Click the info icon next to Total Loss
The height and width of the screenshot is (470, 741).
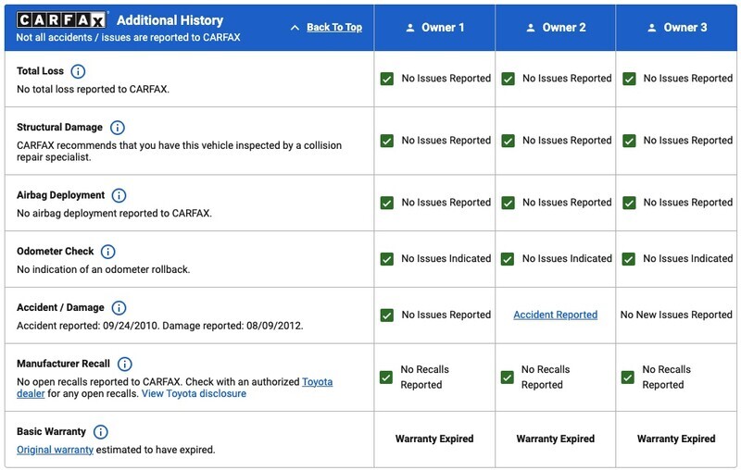pos(78,71)
